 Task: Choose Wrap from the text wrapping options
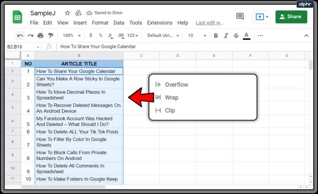[171, 97]
